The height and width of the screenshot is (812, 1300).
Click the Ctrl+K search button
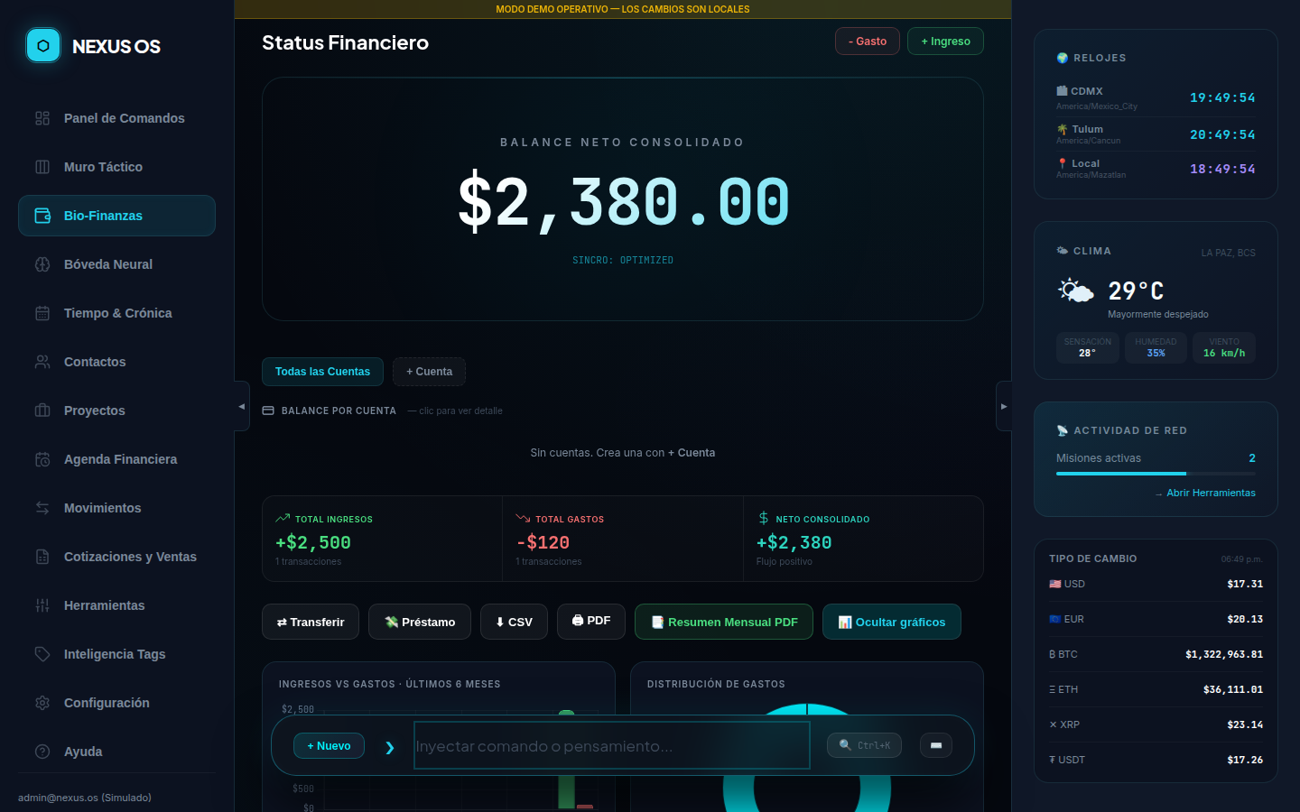click(864, 745)
